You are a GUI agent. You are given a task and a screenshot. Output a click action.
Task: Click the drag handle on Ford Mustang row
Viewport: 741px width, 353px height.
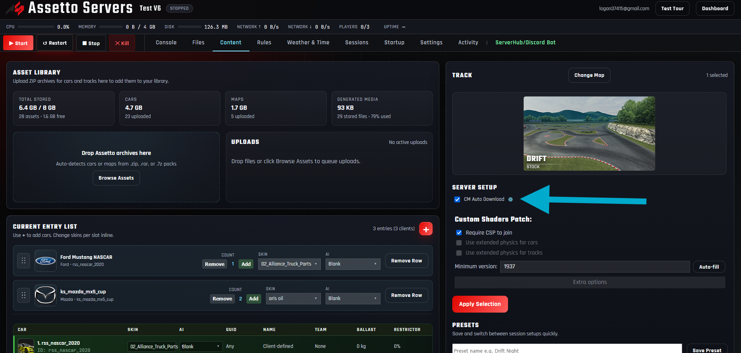tap(24, 260)
